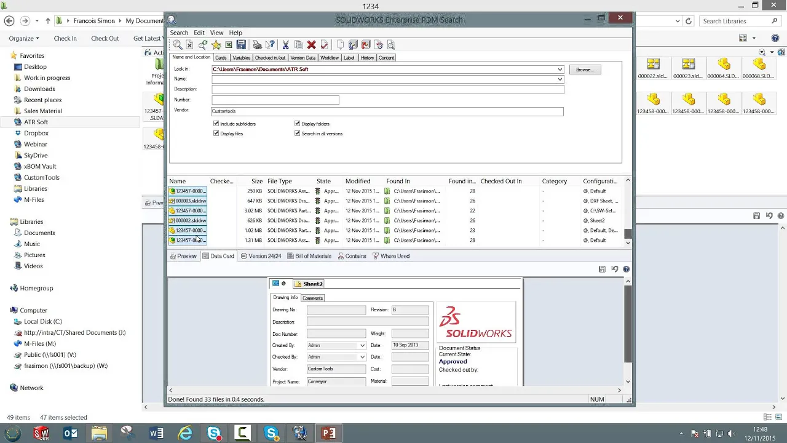Image resolution: width=787 pixels, height=443 pixels.
Task: Click the printer toolbar icon
Action: pyautogui.click(x=258, y=45)
